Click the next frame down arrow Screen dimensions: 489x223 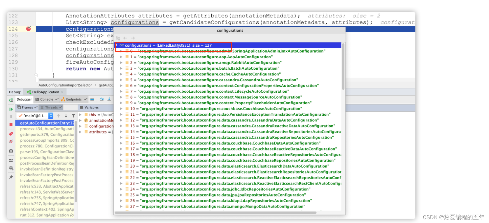66,116
